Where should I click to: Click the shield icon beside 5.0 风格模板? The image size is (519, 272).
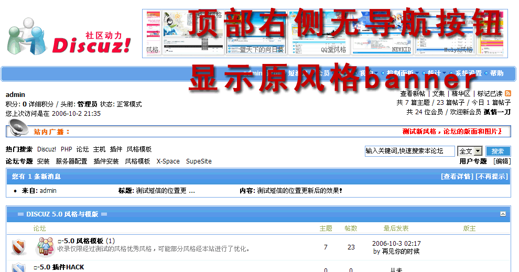pyautogui.click(x=19, y=247)
